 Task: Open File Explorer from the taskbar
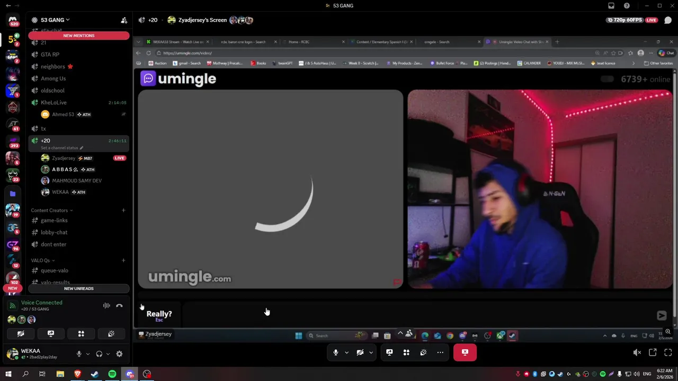pyautogui.click(x=60, y=374)
